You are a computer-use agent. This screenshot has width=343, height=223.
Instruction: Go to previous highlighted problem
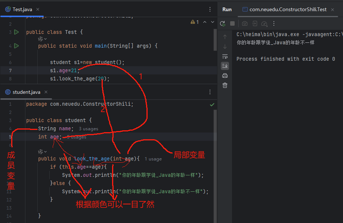205,22
